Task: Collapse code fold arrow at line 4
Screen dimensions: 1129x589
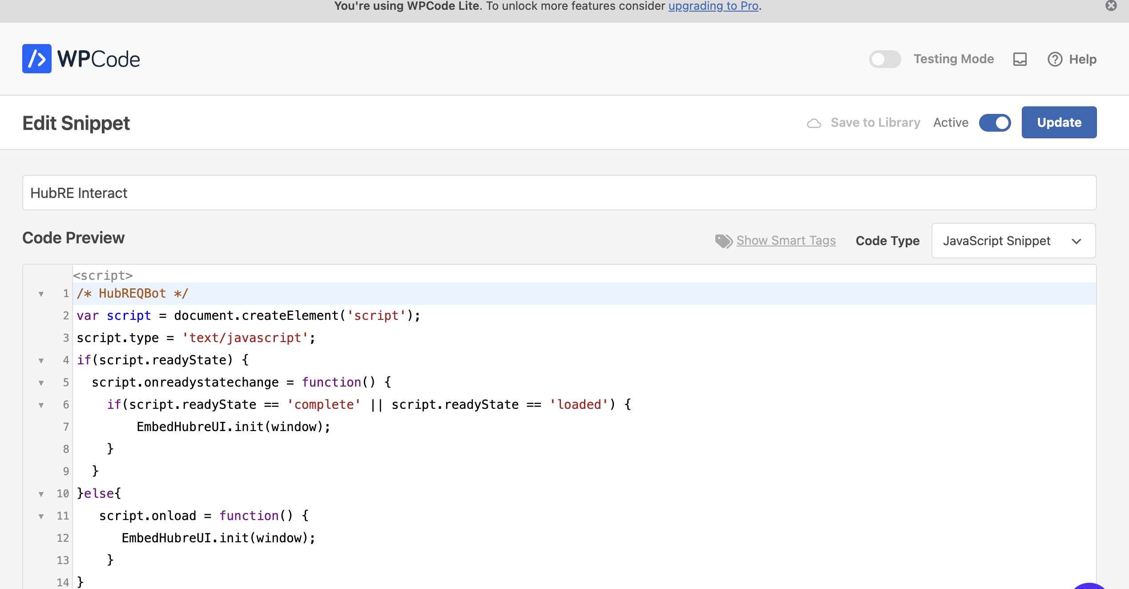Action: tap(41, 360)
